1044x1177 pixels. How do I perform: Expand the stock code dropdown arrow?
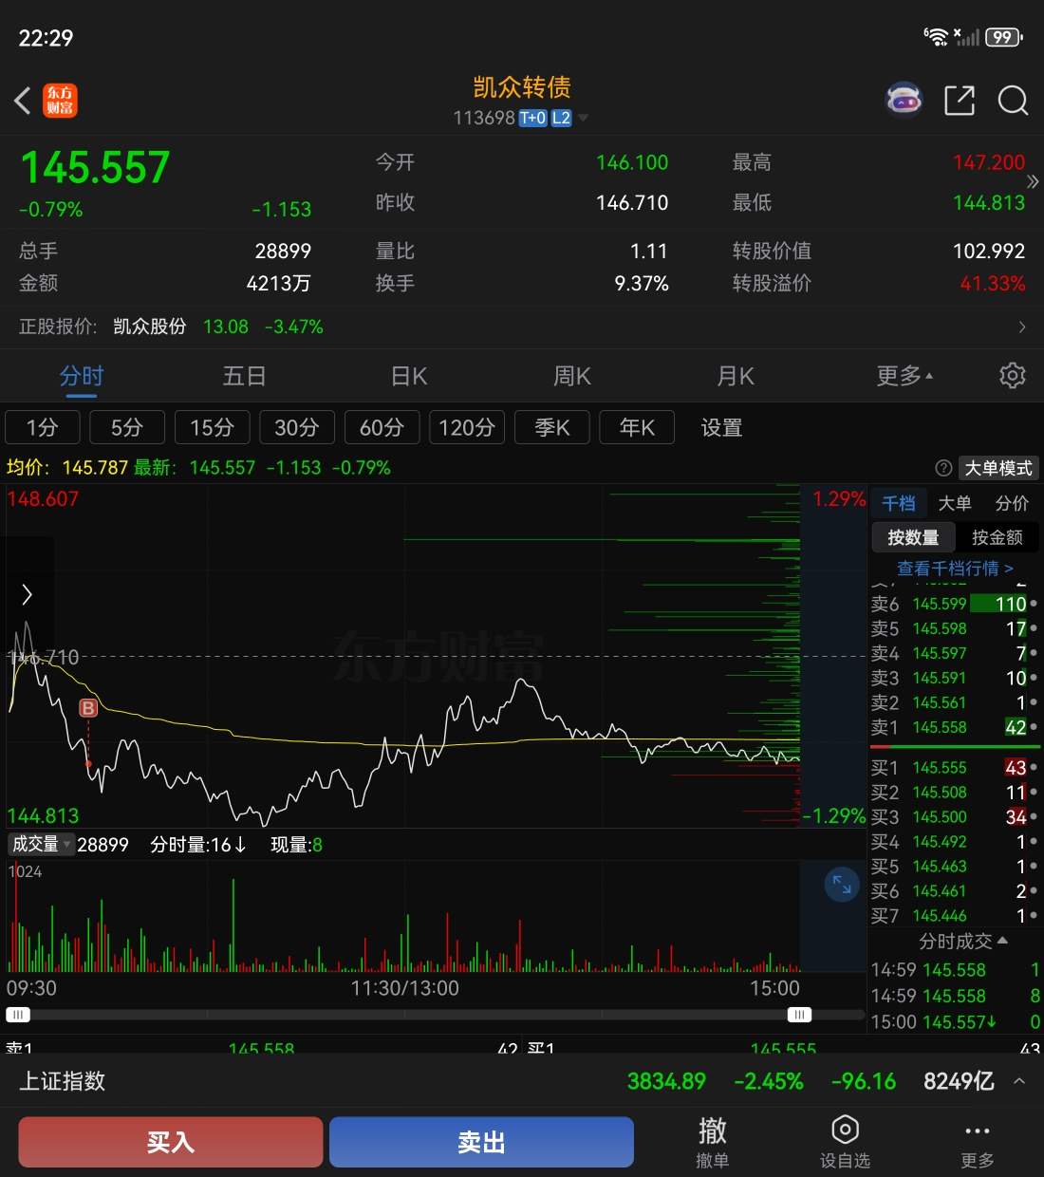[x=583, y=119]
